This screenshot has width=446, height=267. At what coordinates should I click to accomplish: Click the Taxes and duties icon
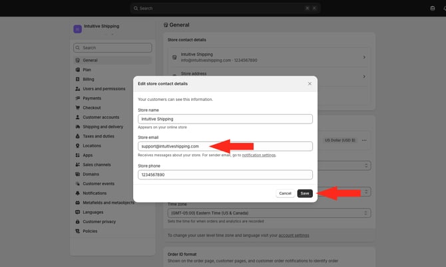point(78,136)
